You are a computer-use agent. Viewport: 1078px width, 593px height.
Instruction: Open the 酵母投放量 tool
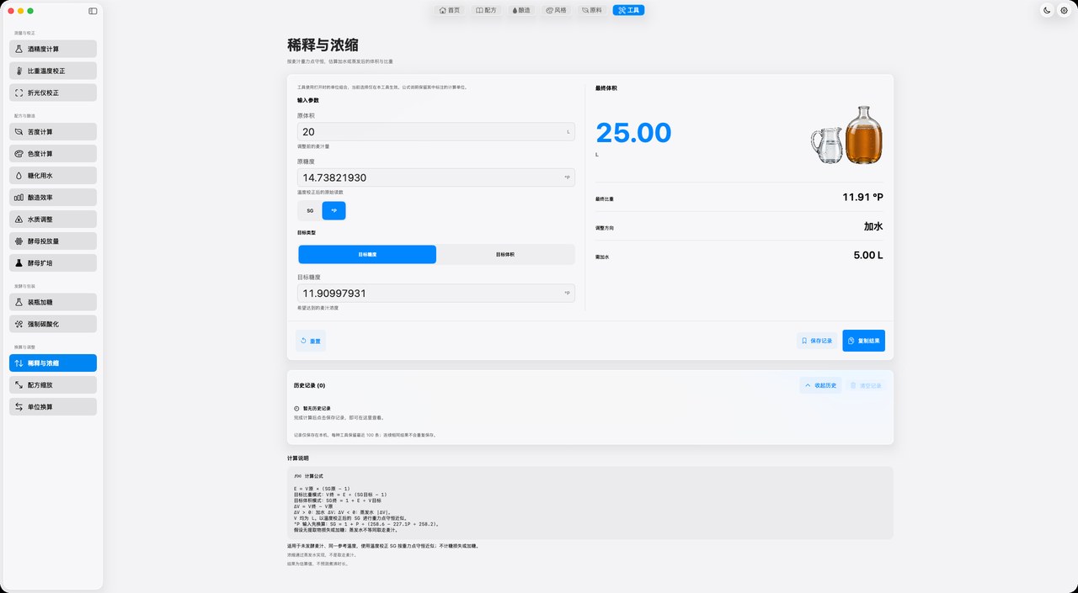(x=53, y=241)
